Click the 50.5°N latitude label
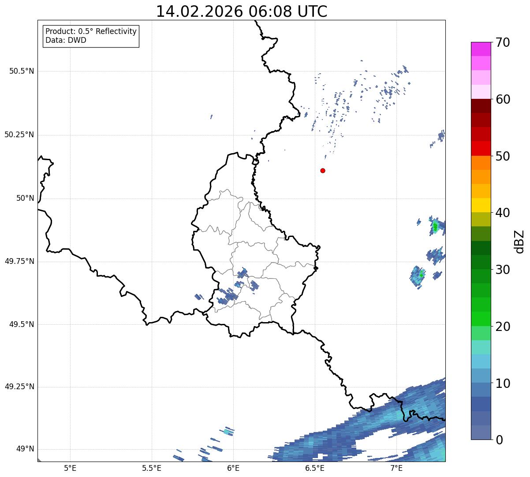The width and height of the screenshot is (530, 477). pyautogui.click(x=21, y=71)
